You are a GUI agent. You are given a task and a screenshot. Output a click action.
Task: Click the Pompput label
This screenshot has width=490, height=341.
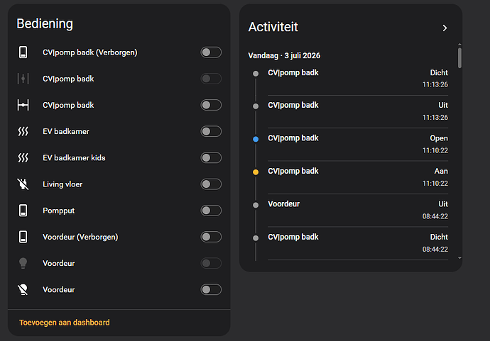tap(59, 211)
